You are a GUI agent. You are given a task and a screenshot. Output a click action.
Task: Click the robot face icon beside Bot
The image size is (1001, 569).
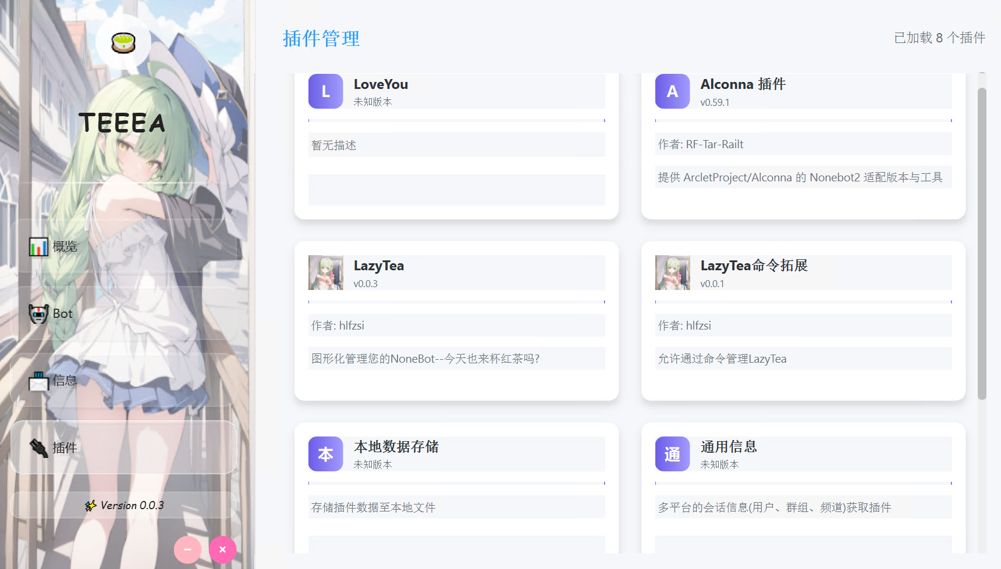[38, 314]
